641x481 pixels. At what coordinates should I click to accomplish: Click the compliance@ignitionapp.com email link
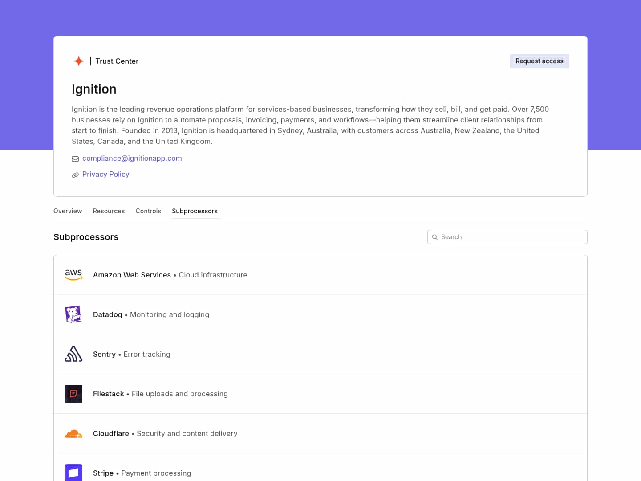[x=132, y=158]
